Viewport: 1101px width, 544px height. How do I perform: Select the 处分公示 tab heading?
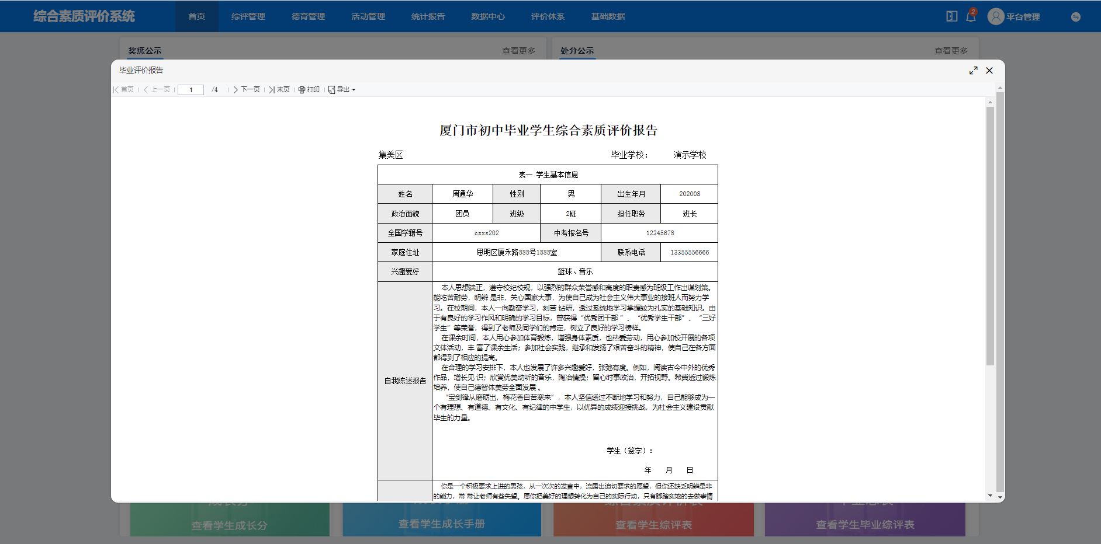tap(577, 51)
